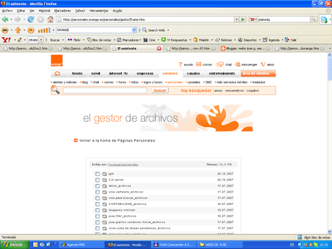This screenshot has width=332, height=249.
Task: Click Salir on the Yahoo toolbar
Action: coord(290,40)
